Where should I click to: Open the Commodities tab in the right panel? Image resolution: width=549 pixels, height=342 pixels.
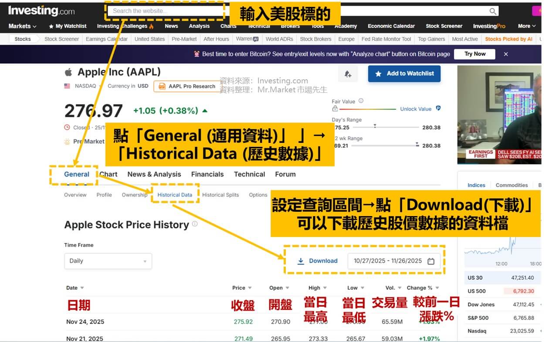pos(512,185)
